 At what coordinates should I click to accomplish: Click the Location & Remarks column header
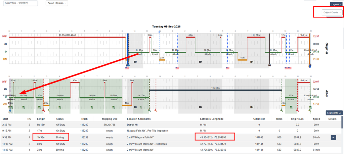[x=139, y=119]
